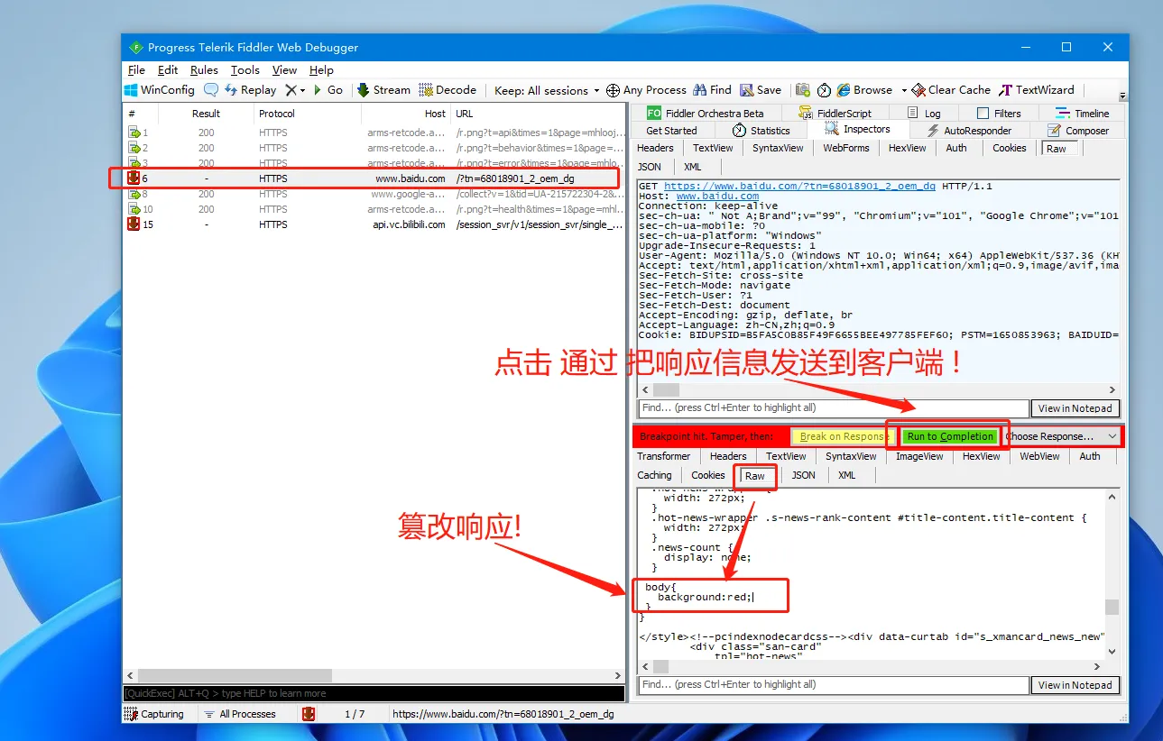Open the response Caching tab
The width and height of the screenshot is (1163, 741).
[x=654, y=475]
